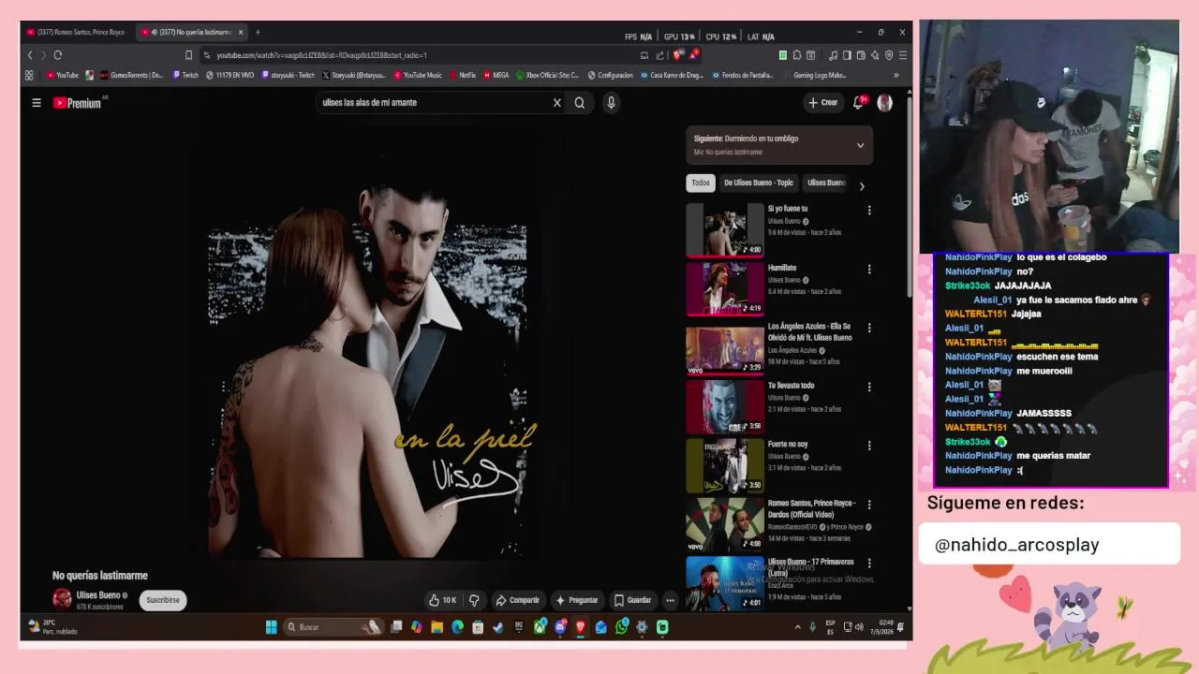Dislike the video with thumbs-down
The width and height of the screenshot is (1199, 674).
474,600
